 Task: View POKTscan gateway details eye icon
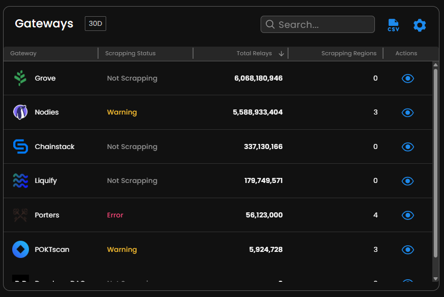click(408, 249)
